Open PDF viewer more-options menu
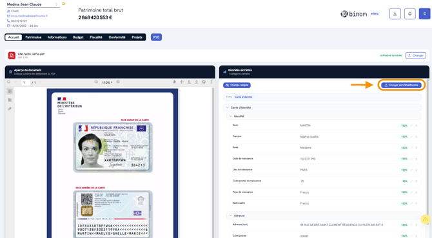 211,82
